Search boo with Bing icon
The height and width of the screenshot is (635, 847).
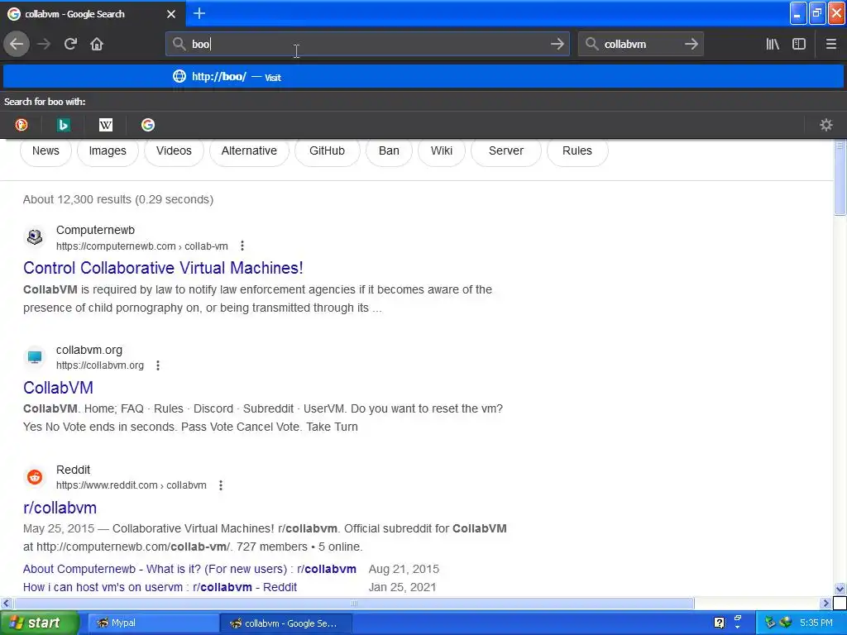(63, 126)
